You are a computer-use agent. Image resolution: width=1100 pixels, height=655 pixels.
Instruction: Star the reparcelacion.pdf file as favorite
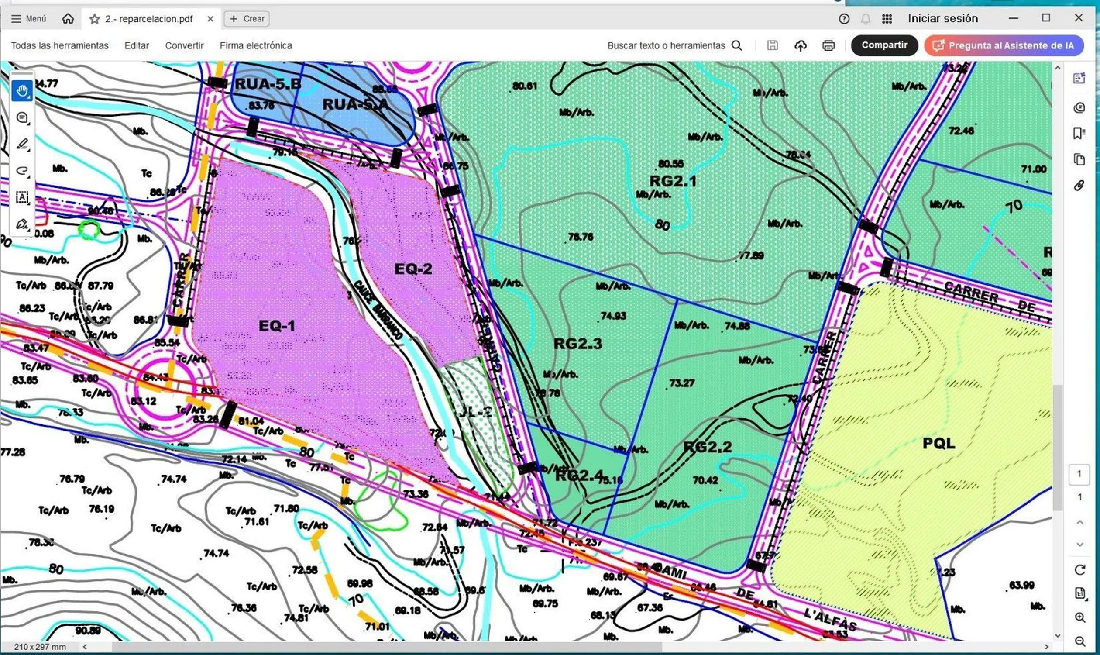pos(94,19)
